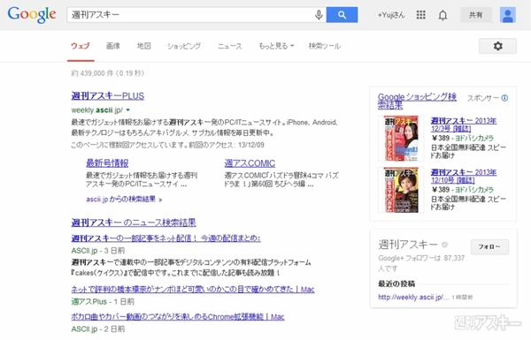Open the +Yujiさん profile link
531x340 pixels.
coord(391,15)
